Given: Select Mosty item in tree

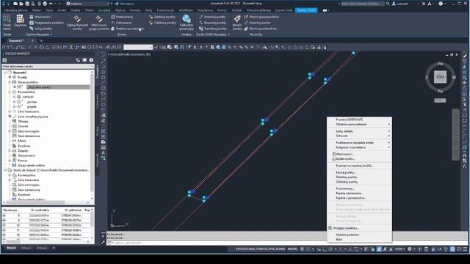Looking at the screenshot, I should (x=22, y=141).
